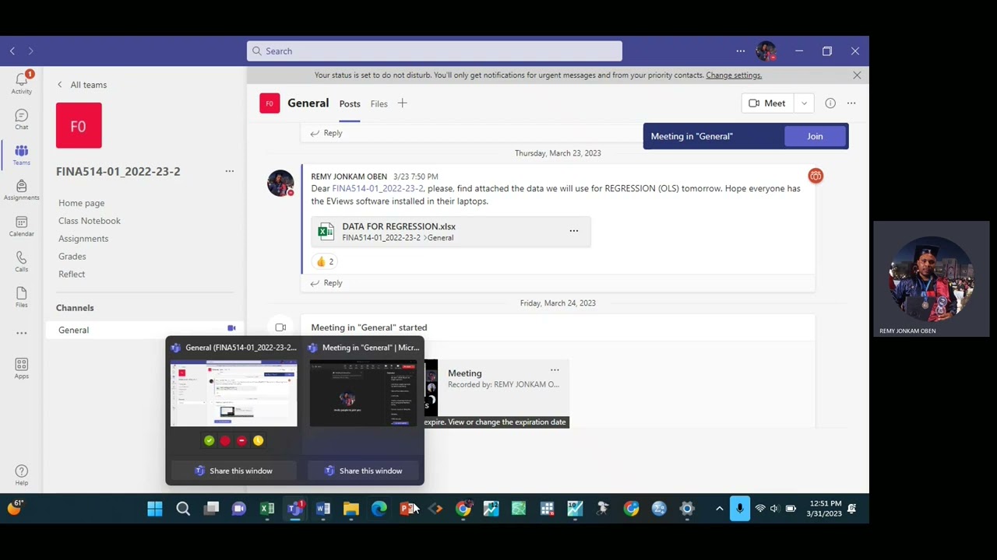
Task: Open the Windows Start menu
Action: pyautogui.click(x=155, y=509)
